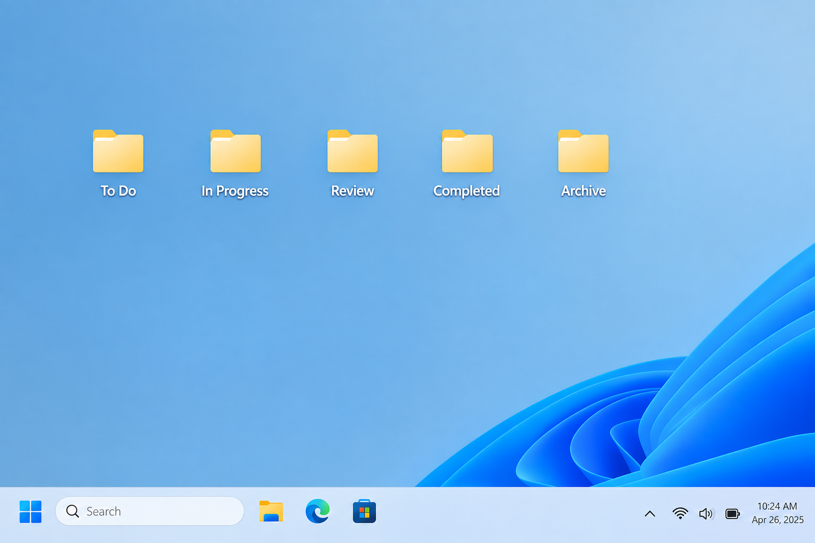The image size is (815, 543).
Task: Open Microsoft Store from the taskbar
Action: click(x=365, y=511)
